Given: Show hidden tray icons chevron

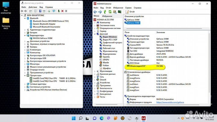Looking at the screenshot, I should pyautogui.click(x=178, y=118).
